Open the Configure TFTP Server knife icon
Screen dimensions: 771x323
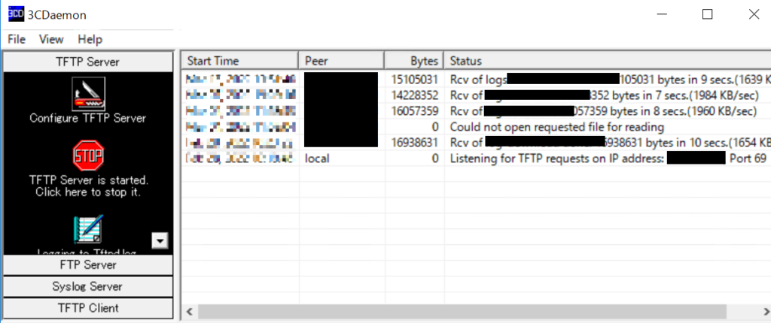pyautogui.click(x=88, y=94)
